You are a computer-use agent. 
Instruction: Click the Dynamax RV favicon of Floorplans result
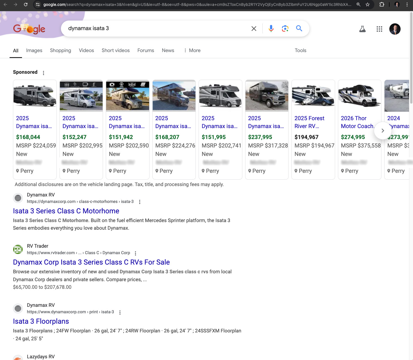[18, 308]
